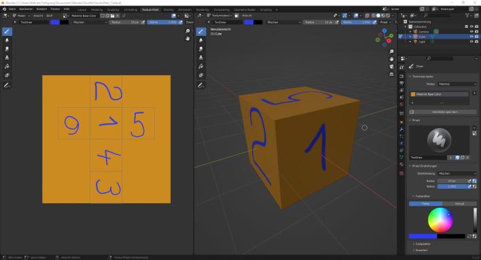Expand the Farbpalette section
This screenshot has height=260, width=481.
[423, 244]
